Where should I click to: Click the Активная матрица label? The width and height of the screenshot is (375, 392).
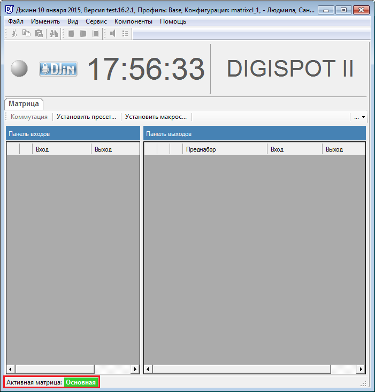point(34,382)
